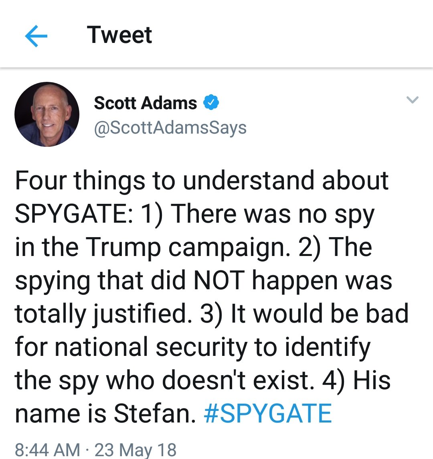Select the line "Four things to understand about"
Image resolution: width=433 pixels, height=459 pixels.
[x=202, y=180]
